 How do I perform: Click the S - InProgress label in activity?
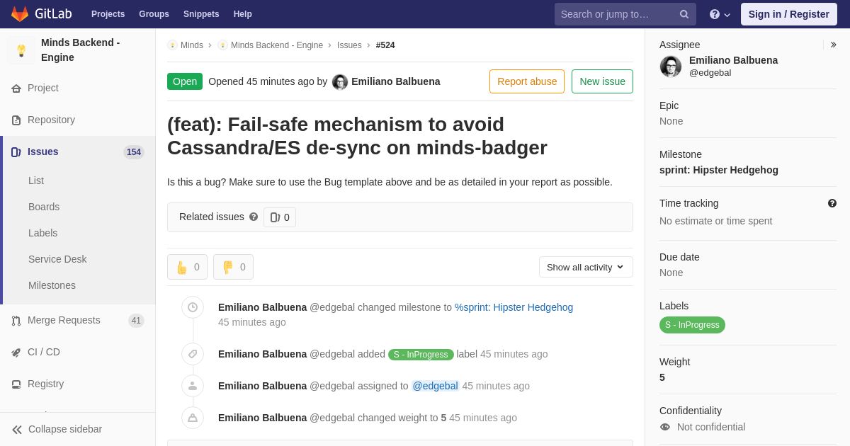tap(421, 355)
